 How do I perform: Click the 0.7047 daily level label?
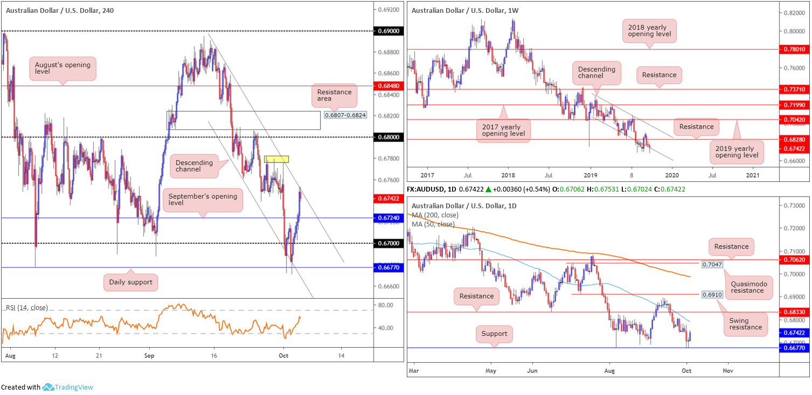713,265
